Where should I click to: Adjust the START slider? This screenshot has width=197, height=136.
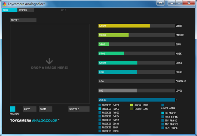137,26
